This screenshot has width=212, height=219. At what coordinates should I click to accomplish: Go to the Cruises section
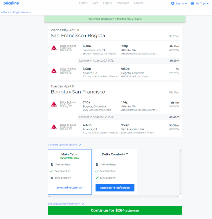click(139, 3)
